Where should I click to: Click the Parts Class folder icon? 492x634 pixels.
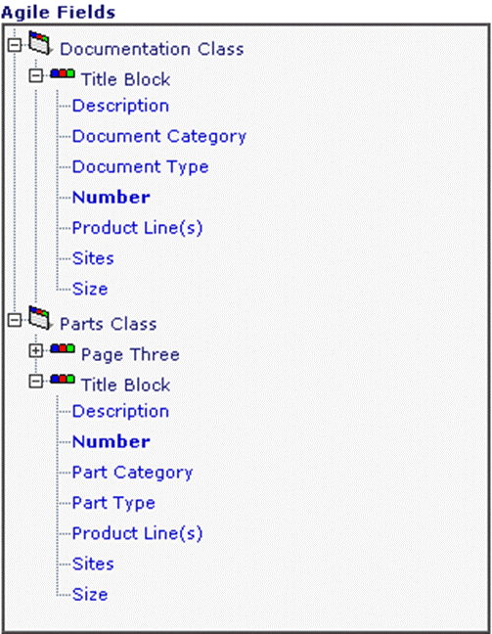(x=41, y=318)
